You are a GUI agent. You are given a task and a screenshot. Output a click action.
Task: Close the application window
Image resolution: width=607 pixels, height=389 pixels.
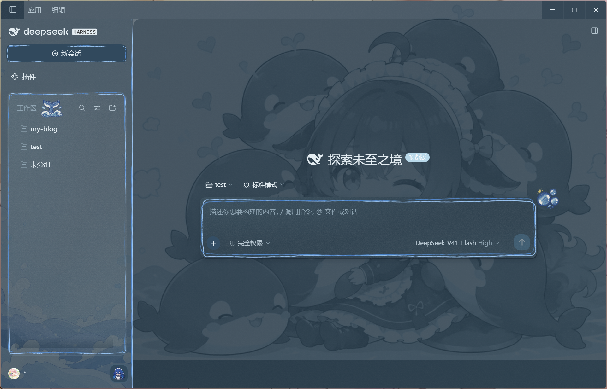[596, 10]
